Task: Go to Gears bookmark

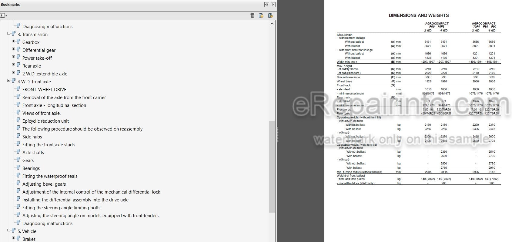Action: point(28,161)
